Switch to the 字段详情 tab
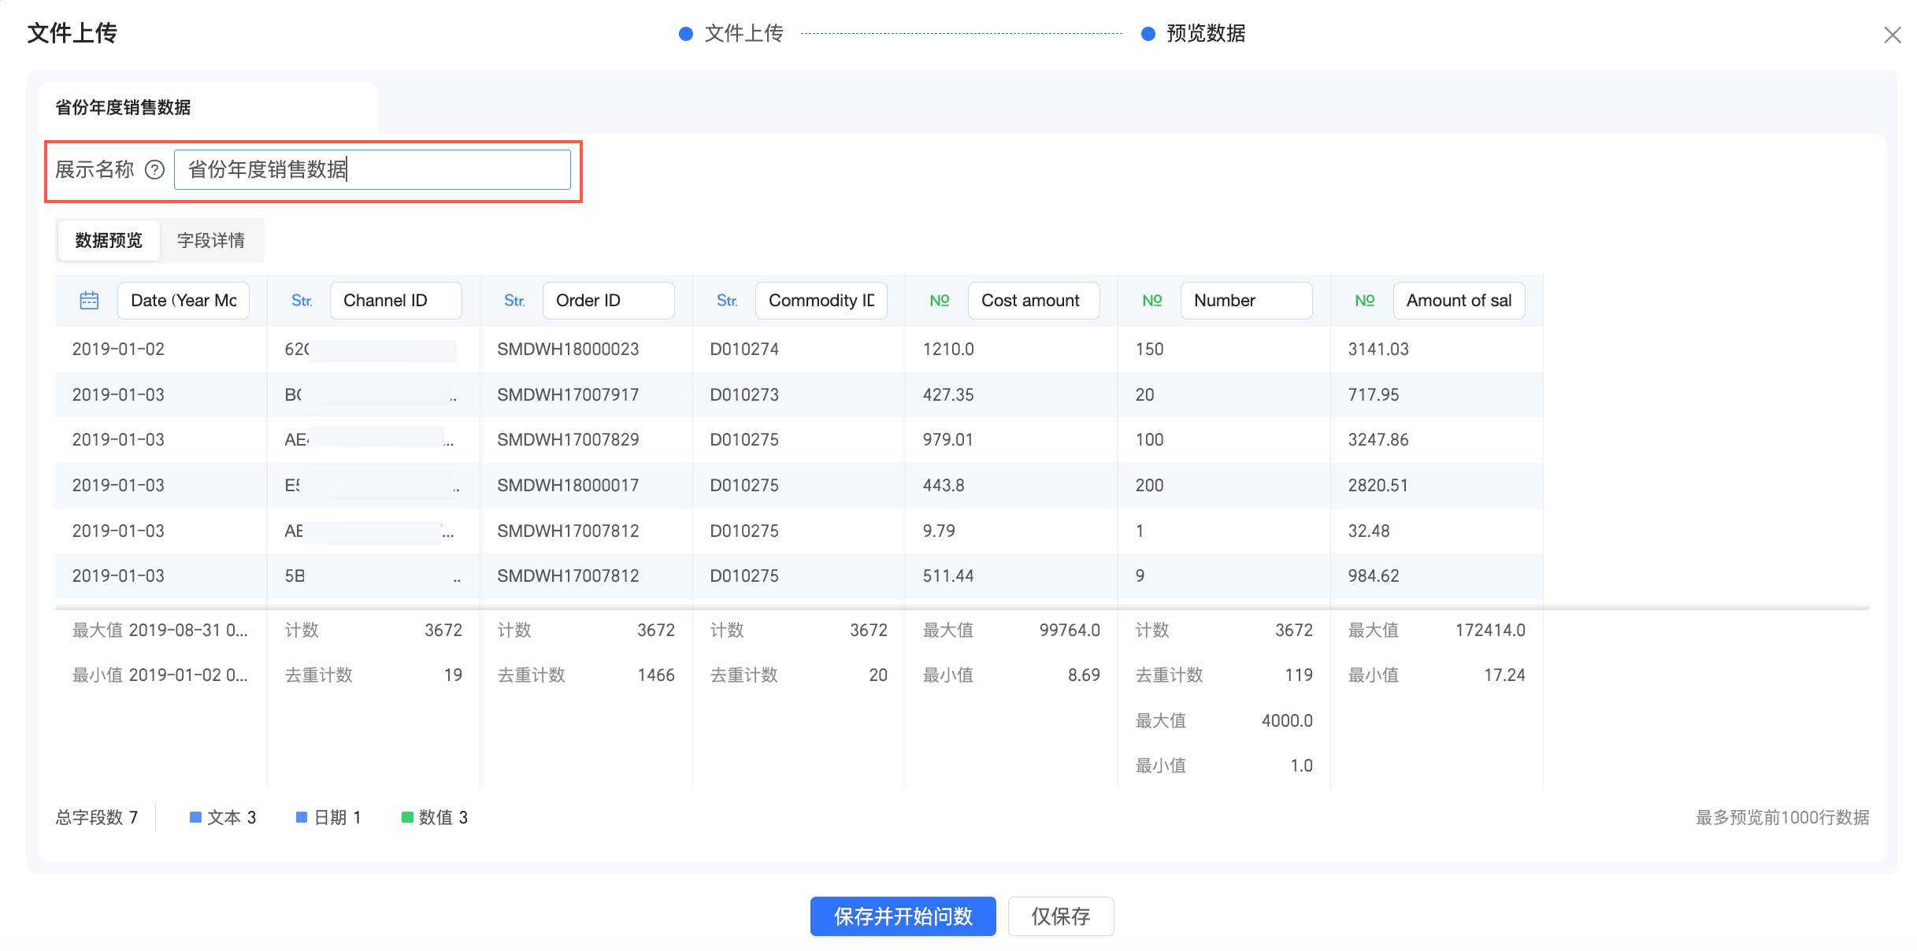The image size is (1917, 951). (x=211, y=240)
